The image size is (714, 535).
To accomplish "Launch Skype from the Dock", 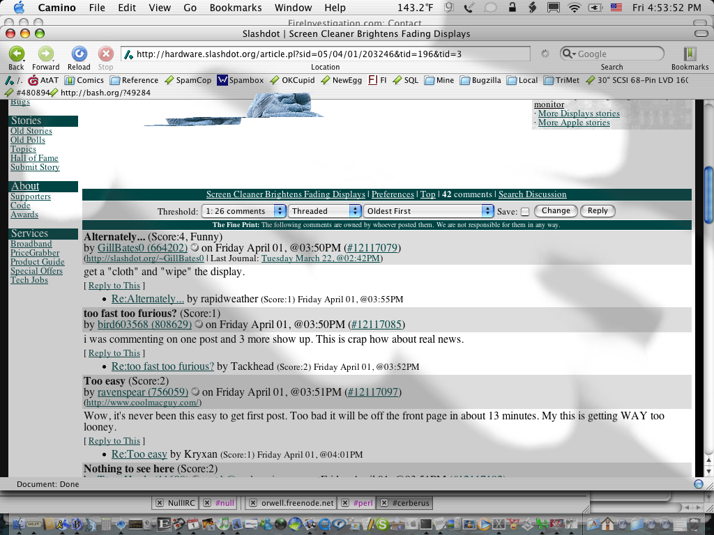I will point(382,525).
